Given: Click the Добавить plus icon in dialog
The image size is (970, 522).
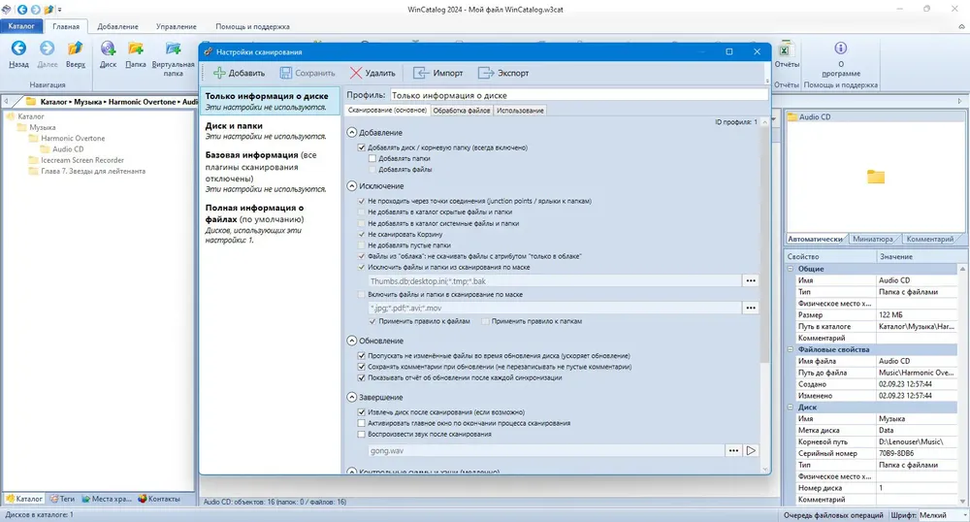Looking at the screenshot, I should [219, 73].
